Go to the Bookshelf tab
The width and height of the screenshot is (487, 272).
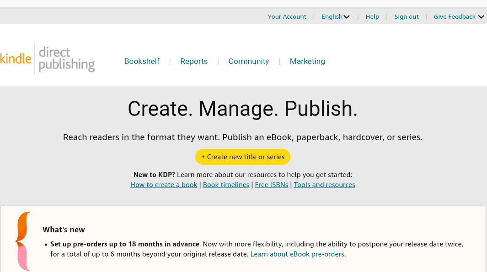click(x=142, y=62)
